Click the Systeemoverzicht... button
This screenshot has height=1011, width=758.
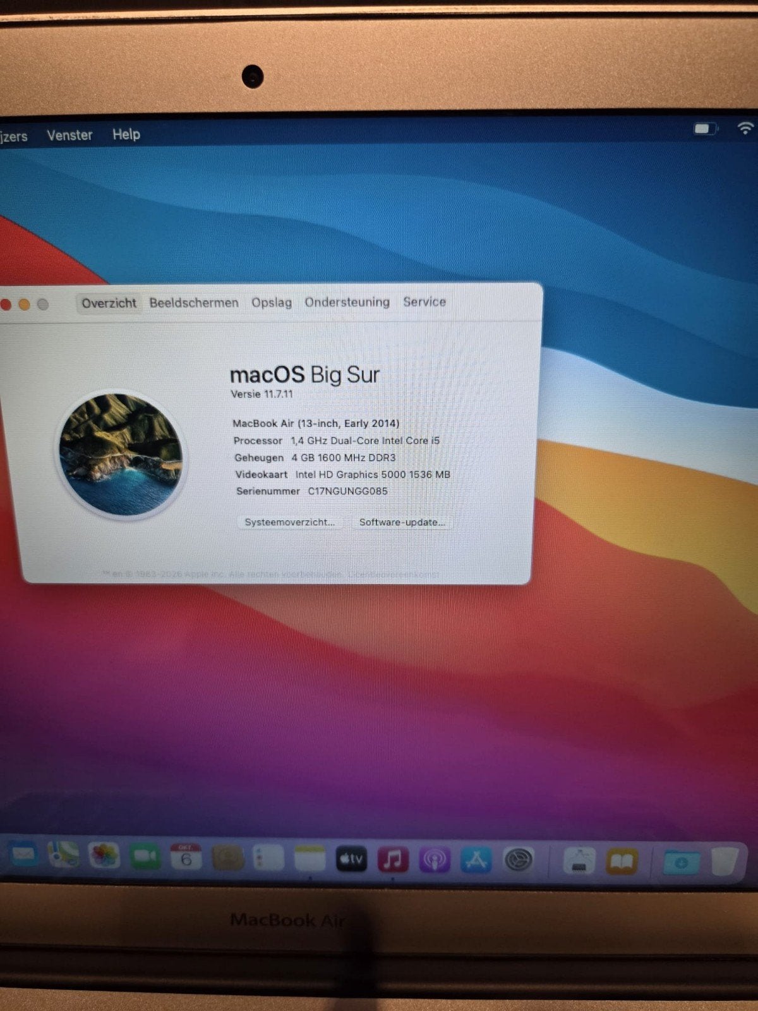tap(290, 522)
